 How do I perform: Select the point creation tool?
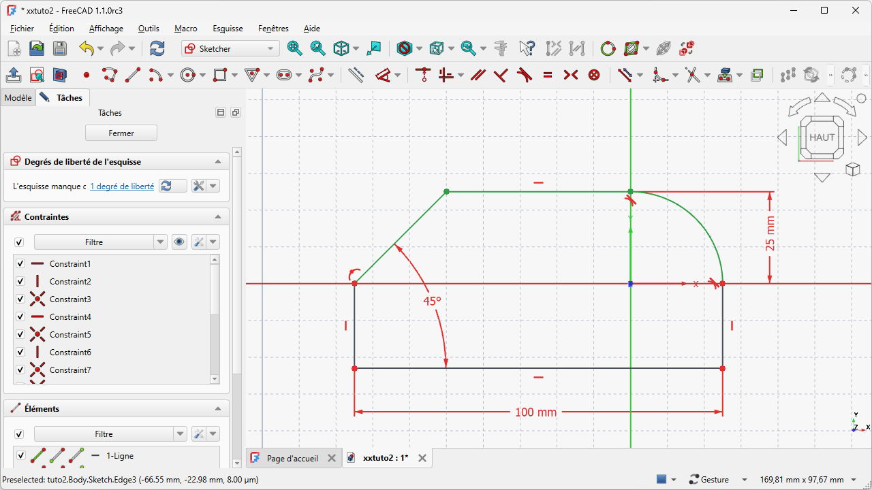pyautogui.click(x=87, y=75)
